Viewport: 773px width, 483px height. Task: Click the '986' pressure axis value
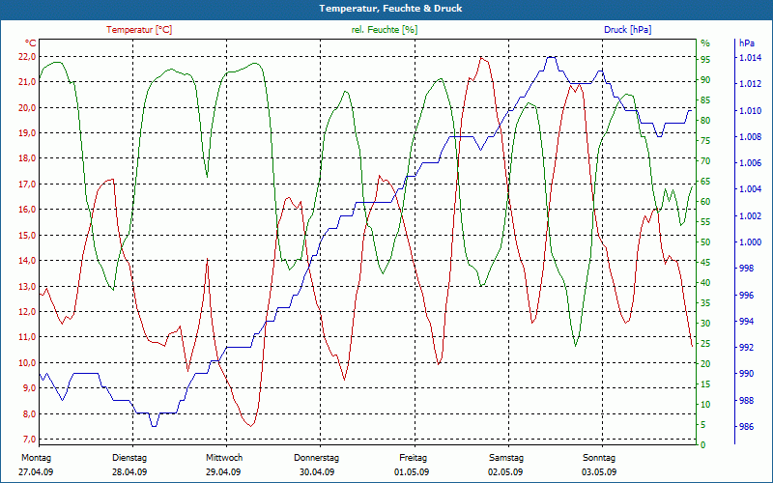[x=746, y=426]
